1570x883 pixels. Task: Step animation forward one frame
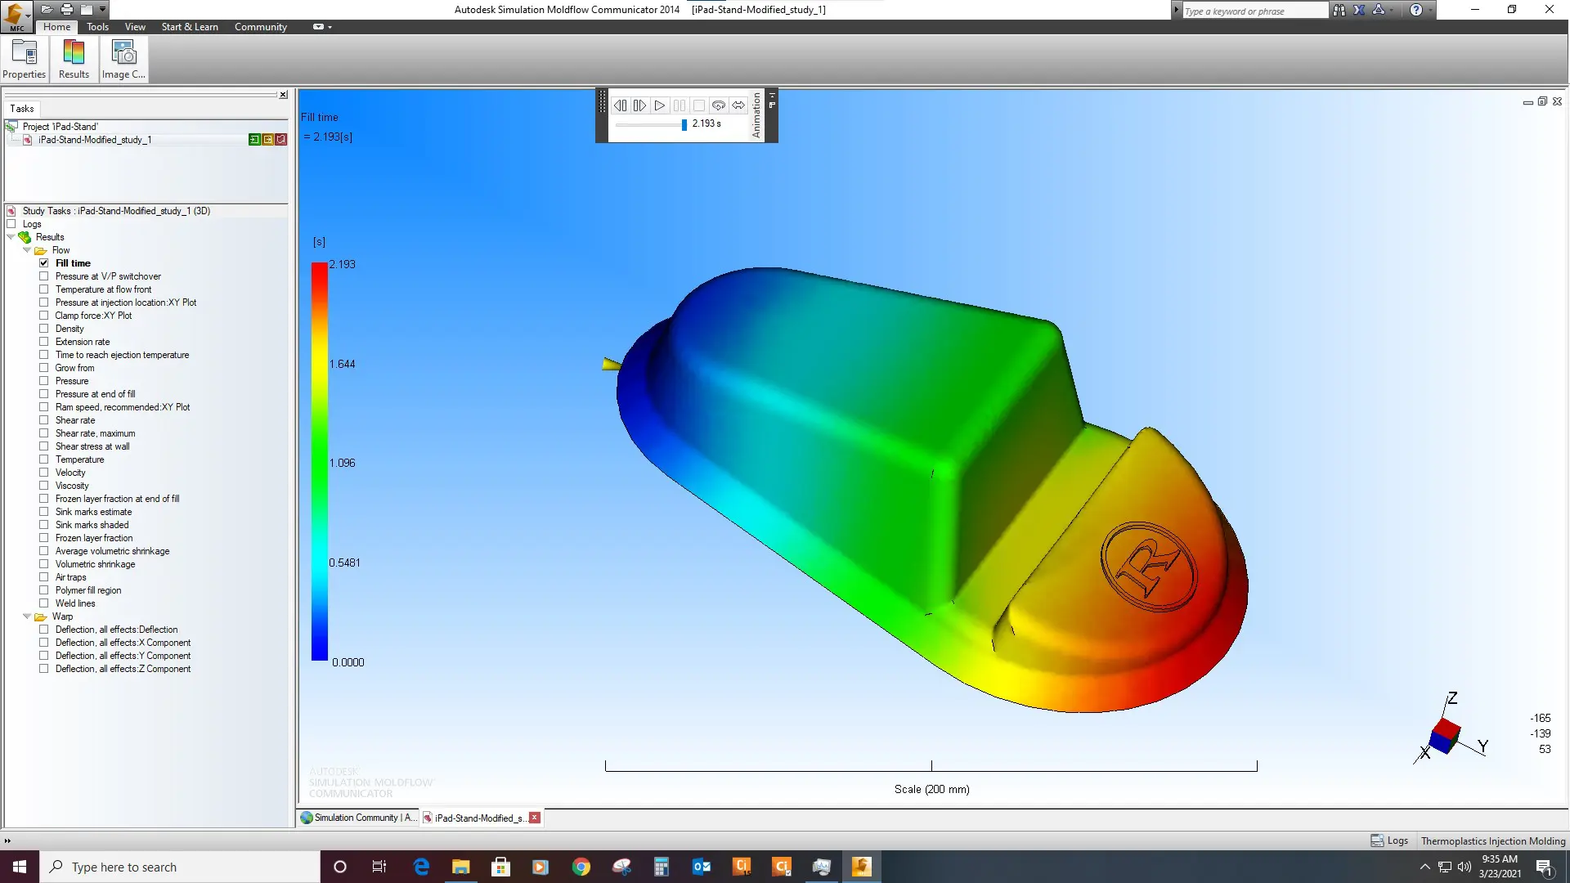(639, 105)
